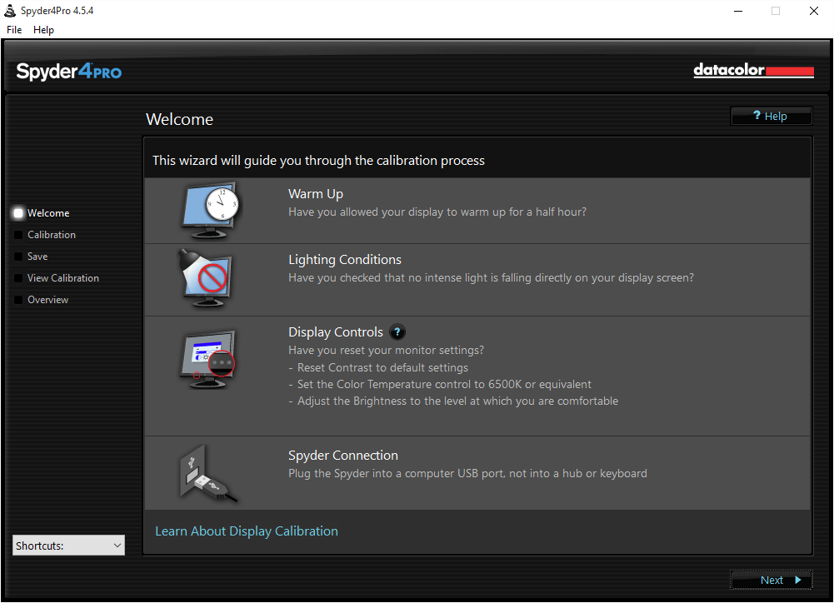The image size is (834, 603).
Task: Click the Spyder4Pro logo
Action: pos(68,72)
